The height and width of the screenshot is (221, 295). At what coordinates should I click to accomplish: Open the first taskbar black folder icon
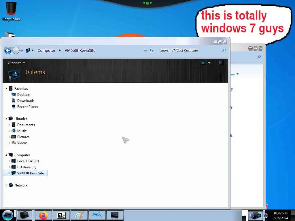click(x=24, y=215)
